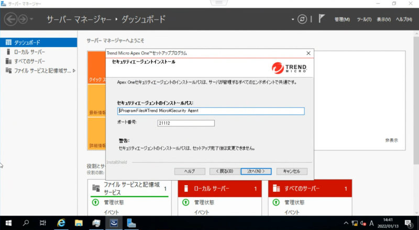Click the 管理状態 icon in the ローカル サーバー tile

pyautogui.click(x=186, y=202)
